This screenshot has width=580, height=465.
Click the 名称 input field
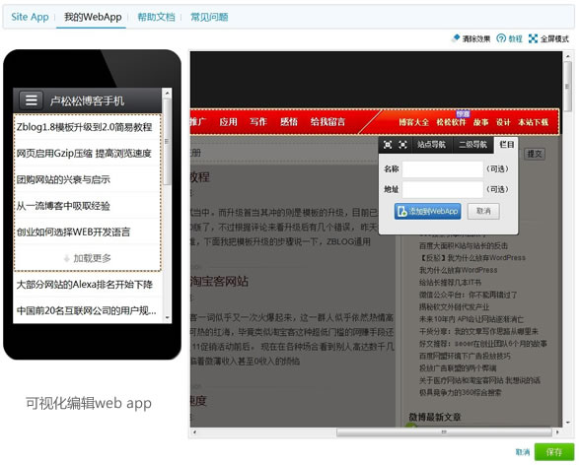tap(442, 169)
